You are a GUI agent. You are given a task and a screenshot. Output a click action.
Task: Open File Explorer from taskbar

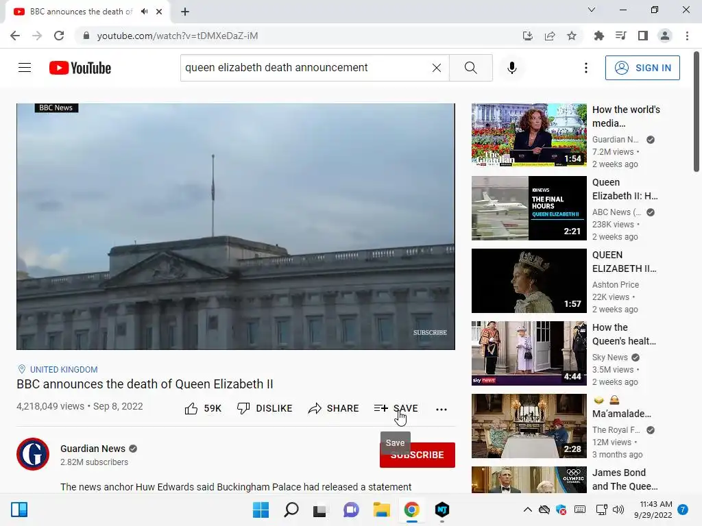pyautogui.click(x=381, y=510)
